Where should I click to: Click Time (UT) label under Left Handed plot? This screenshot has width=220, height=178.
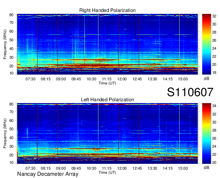(107, 173)
